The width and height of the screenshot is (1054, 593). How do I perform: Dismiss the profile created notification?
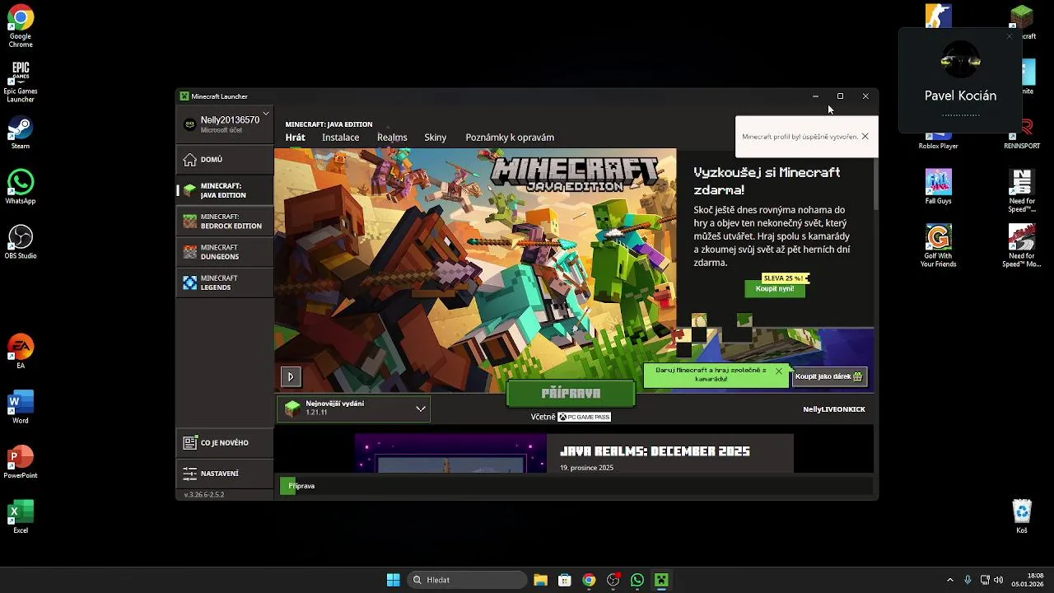(x=865, y=137)
